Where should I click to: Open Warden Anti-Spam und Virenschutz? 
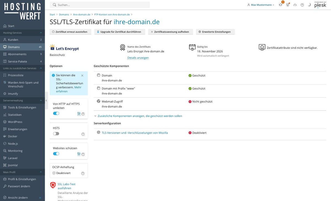22,84
